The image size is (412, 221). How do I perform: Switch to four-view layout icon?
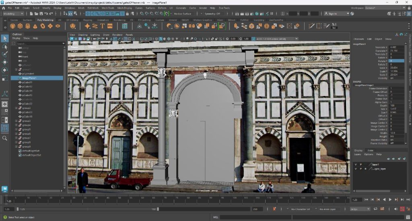click(5, 112)
